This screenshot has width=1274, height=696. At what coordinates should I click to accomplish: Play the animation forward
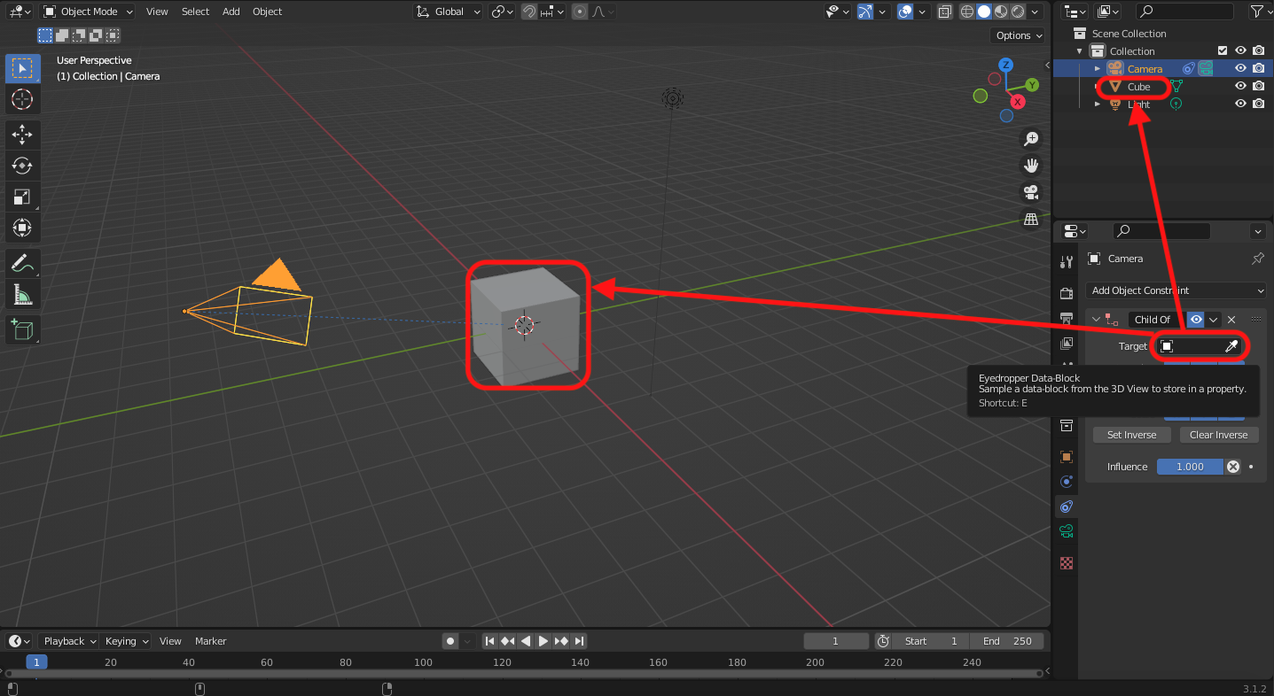(x=543, y=641)
